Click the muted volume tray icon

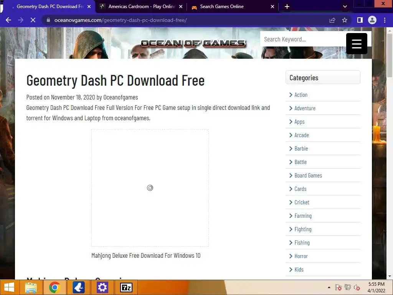click(357, 287)
